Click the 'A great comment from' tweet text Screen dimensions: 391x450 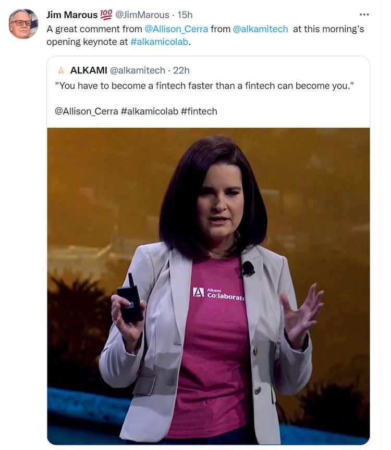(x=94, y=29)
